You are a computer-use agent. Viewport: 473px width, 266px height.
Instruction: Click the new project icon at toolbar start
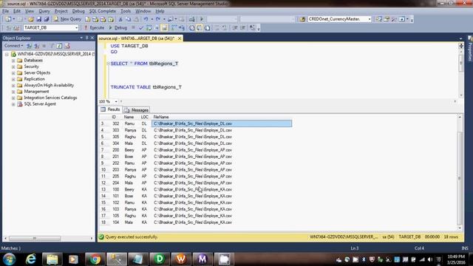point(8,19)
